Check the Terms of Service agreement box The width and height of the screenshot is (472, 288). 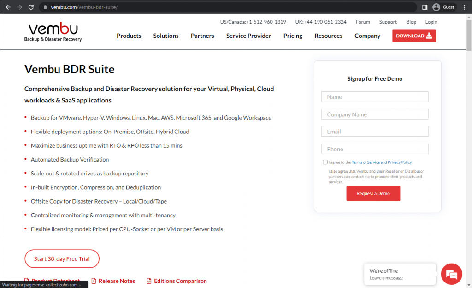pos(325,162)
